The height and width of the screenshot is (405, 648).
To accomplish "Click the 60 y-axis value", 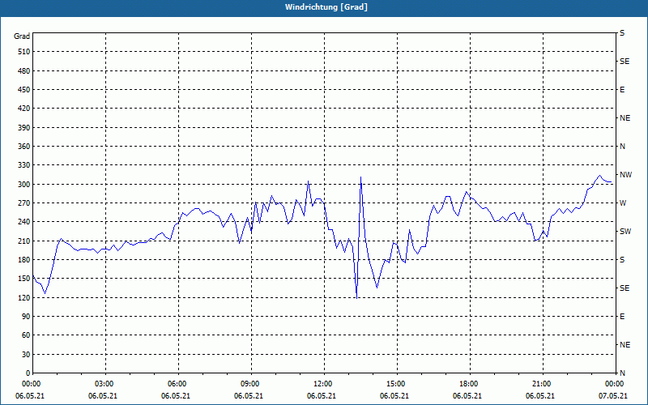I will [26, 335].
